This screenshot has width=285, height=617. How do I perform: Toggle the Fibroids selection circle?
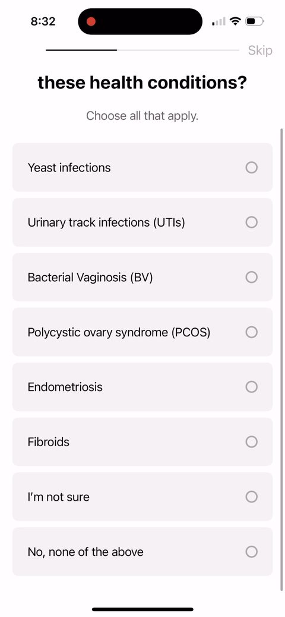[x=252, y=442]
